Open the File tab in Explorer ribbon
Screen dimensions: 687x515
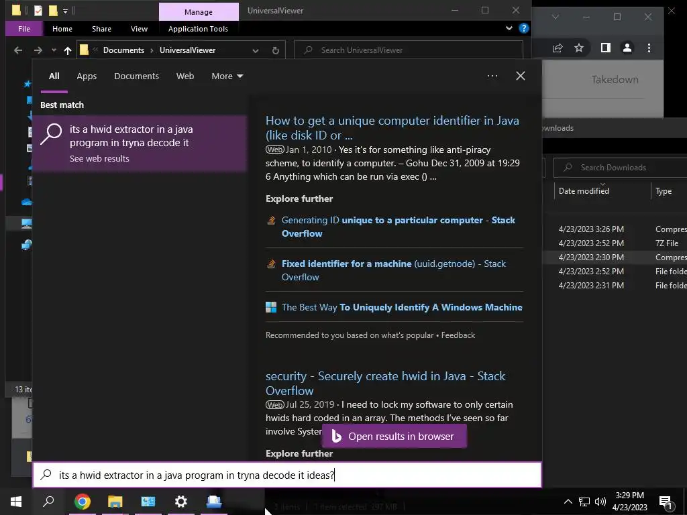24,29
